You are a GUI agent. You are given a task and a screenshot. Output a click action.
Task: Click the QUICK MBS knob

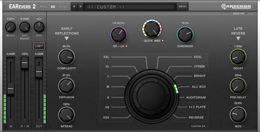click(152, 29)
